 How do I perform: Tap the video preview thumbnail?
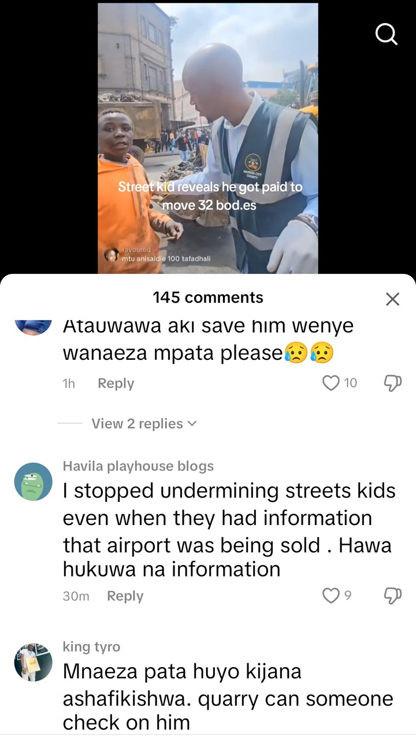pos(208,138)
